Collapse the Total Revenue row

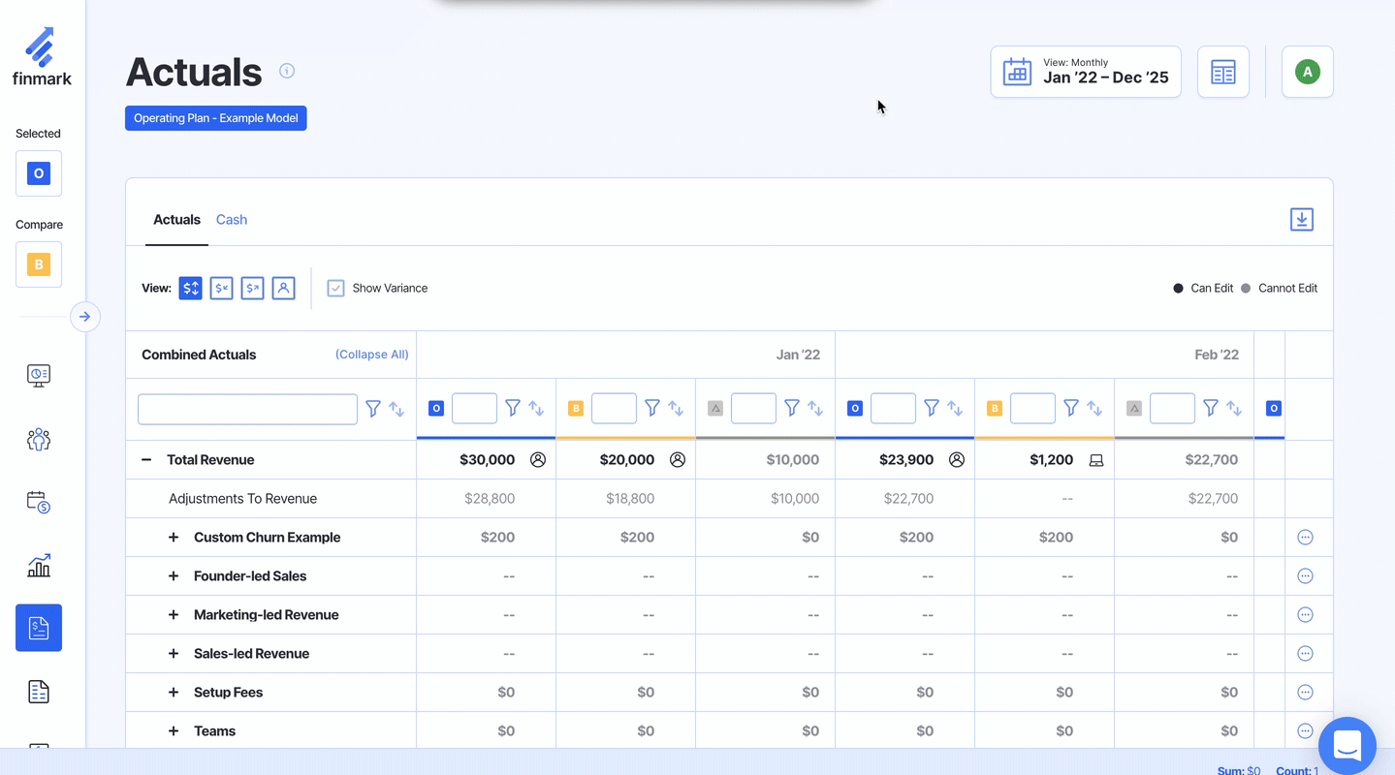(x=146, y=460)
